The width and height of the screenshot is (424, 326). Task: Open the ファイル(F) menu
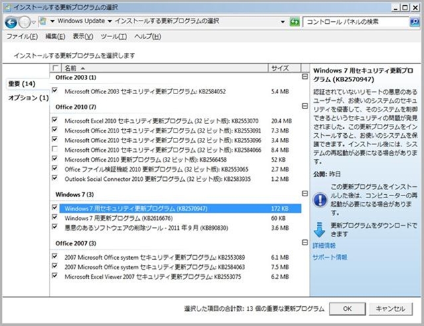(x=22, y=36)
